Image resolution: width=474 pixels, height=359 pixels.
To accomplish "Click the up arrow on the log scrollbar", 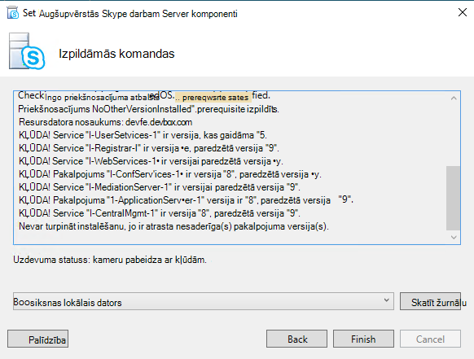I will [x=454, y=98].
